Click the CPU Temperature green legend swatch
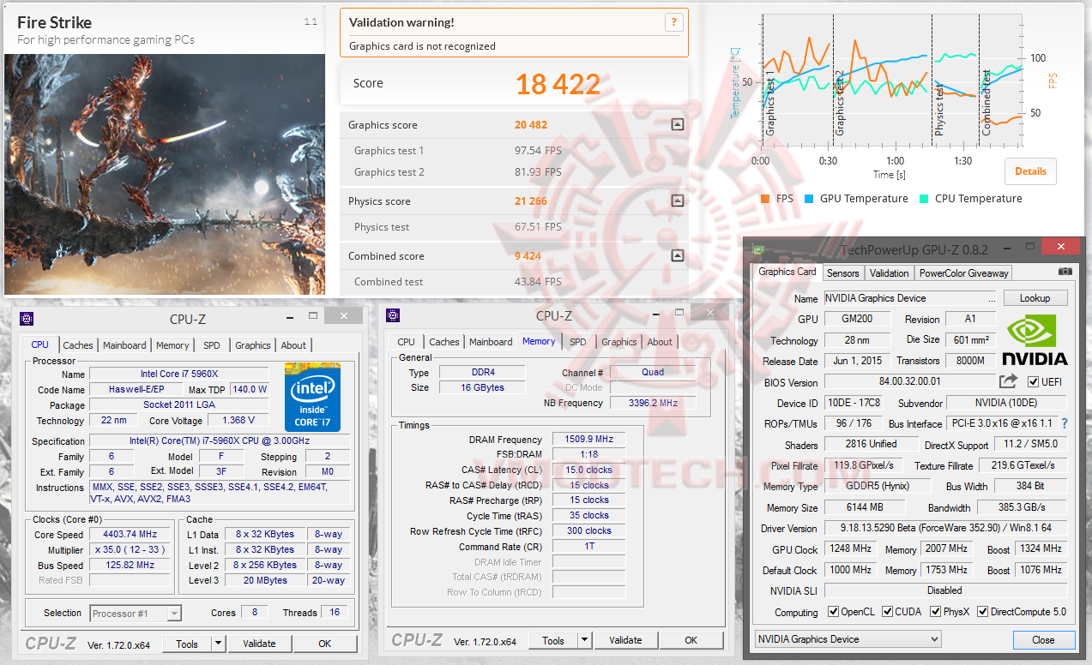This screenshot has height=665, width=1092. [x=924, y=199]
